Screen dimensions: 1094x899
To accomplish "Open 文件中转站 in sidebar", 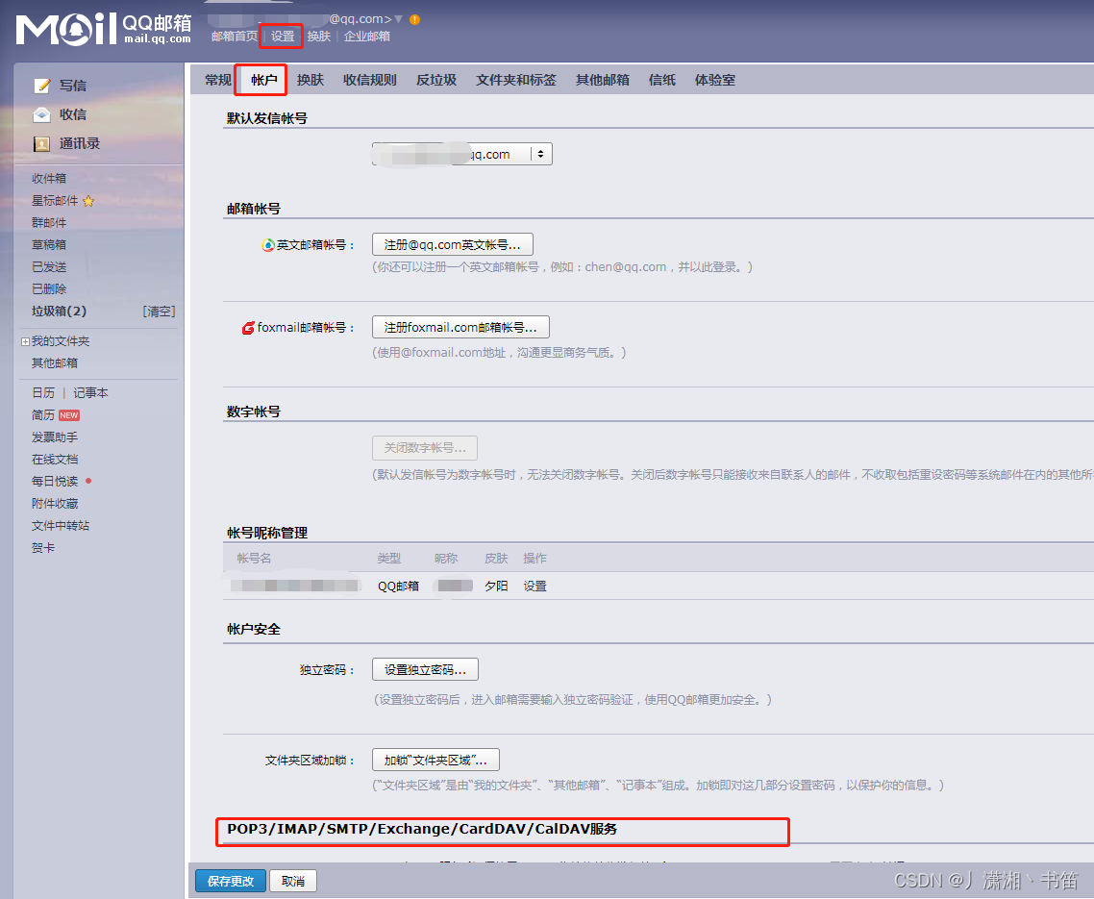I will [61, 526].
